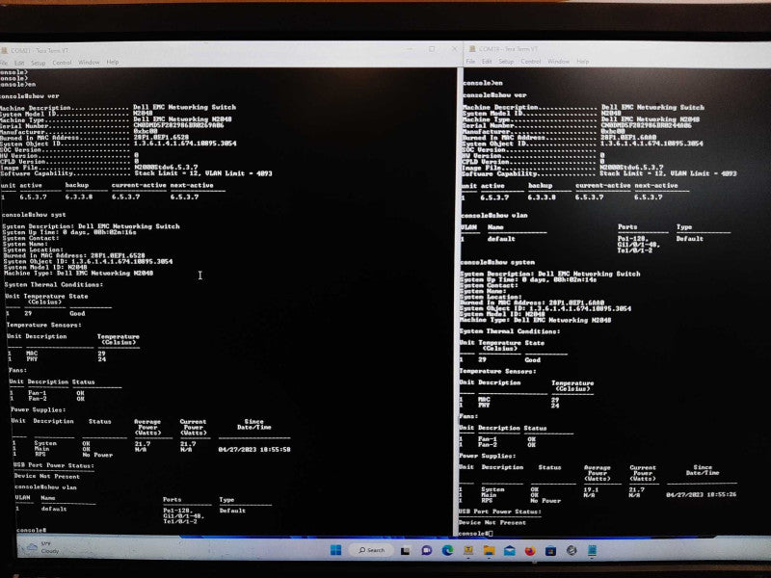Click 'System Up Time' line in right terminal

pos(528,279)
